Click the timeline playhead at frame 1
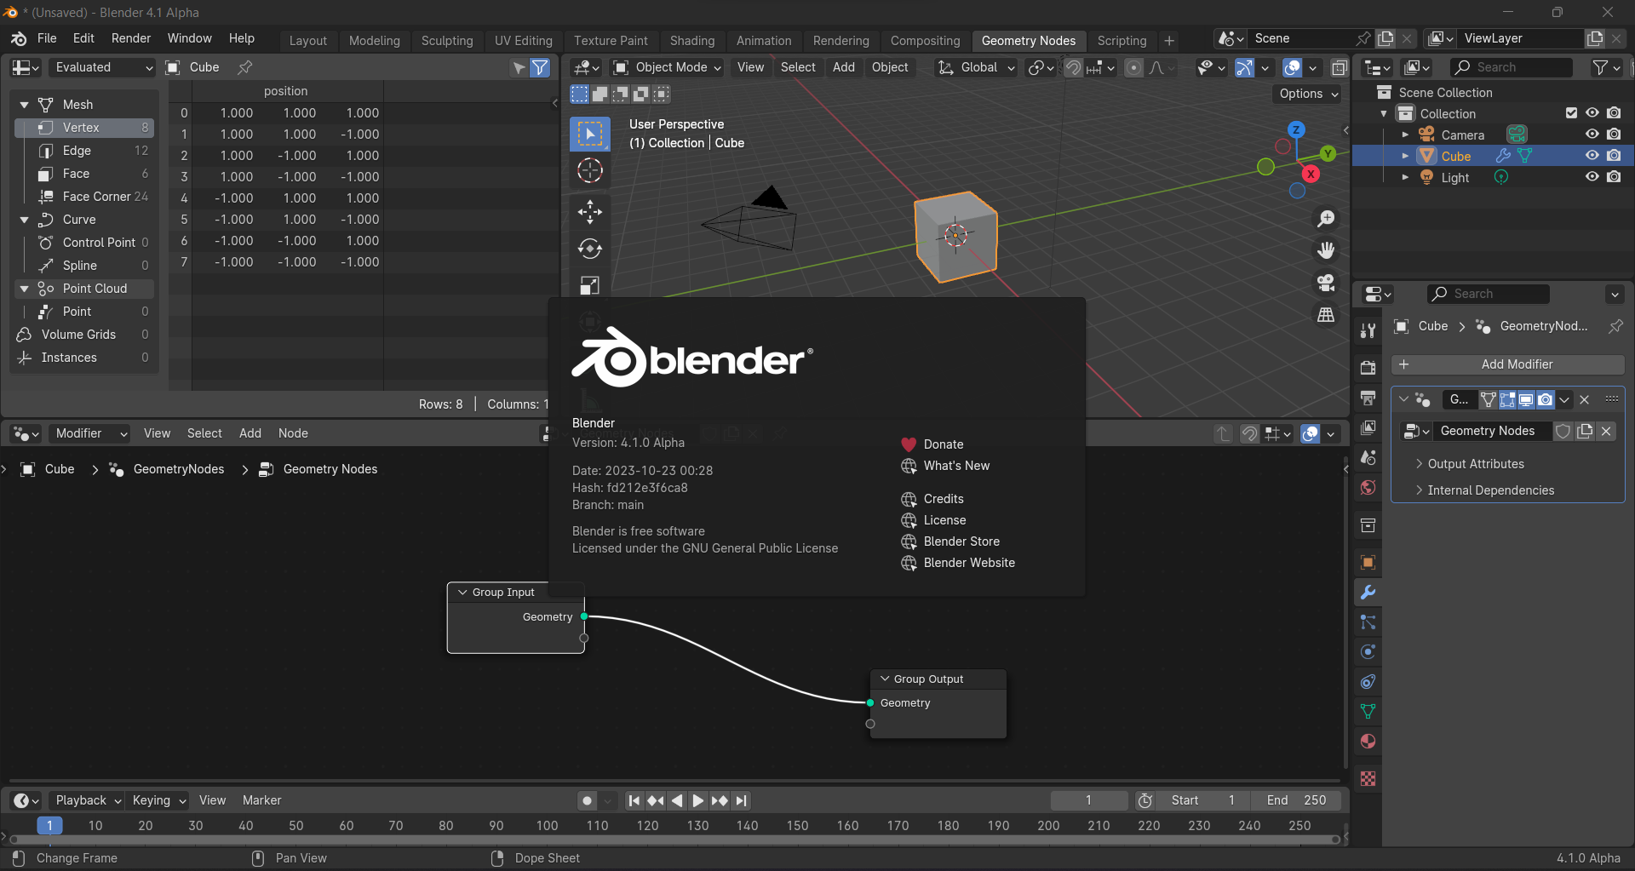The width and height of the screenshot is (1635, 871). [49, 825]
